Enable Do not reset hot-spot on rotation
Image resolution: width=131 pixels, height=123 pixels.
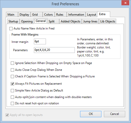(x=12, y=103)
